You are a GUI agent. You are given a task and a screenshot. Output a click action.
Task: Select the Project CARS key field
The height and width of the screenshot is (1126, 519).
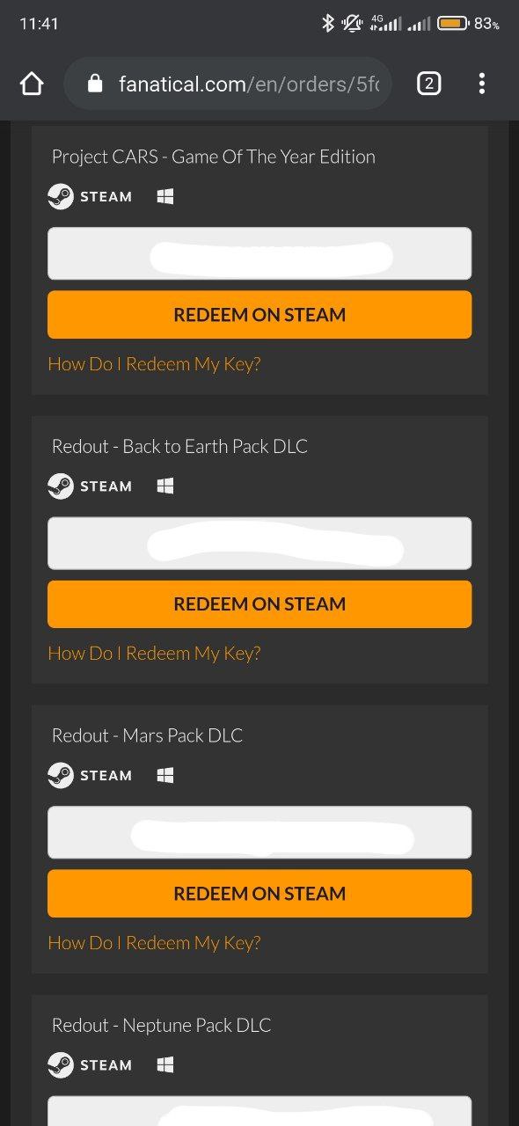pos(259,253)
